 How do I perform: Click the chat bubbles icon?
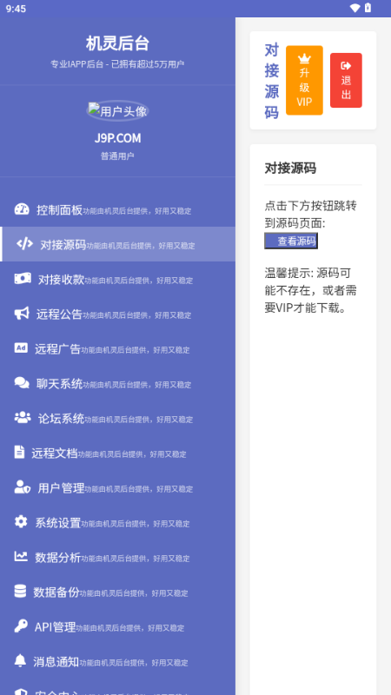click(x=22, y=382)
